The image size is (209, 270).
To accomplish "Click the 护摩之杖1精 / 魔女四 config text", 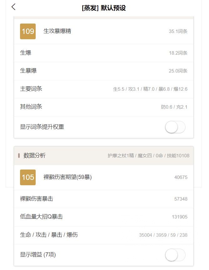I will [148, 156].
